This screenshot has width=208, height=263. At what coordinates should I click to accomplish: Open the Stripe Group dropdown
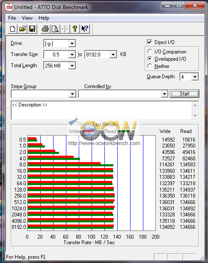coord(72,94)
